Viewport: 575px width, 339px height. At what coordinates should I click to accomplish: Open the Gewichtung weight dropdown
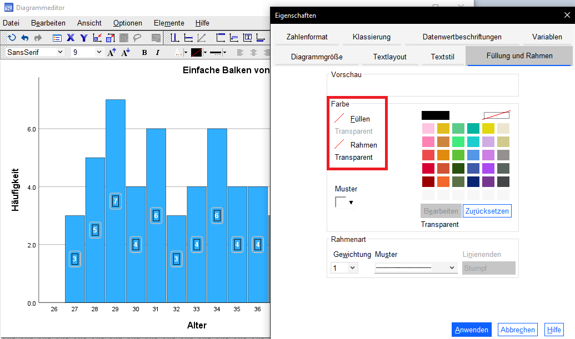(x=344, y=267)
